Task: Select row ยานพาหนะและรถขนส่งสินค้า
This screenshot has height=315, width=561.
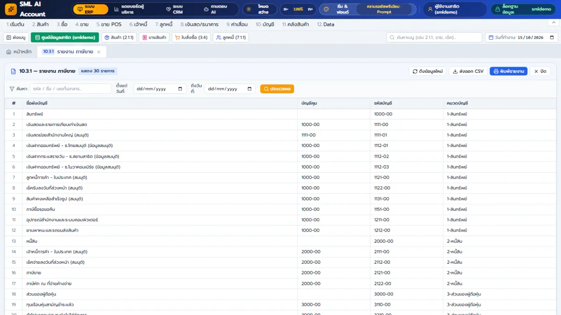Action: coord(280,230)
